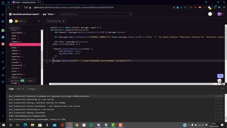Click the browser address bar URL

pyautogui.click(x=73, y=7)
